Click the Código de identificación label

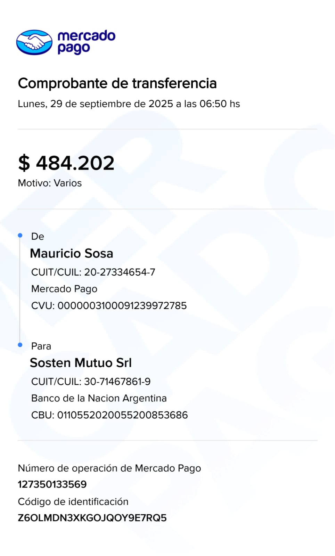click(73, 501)
